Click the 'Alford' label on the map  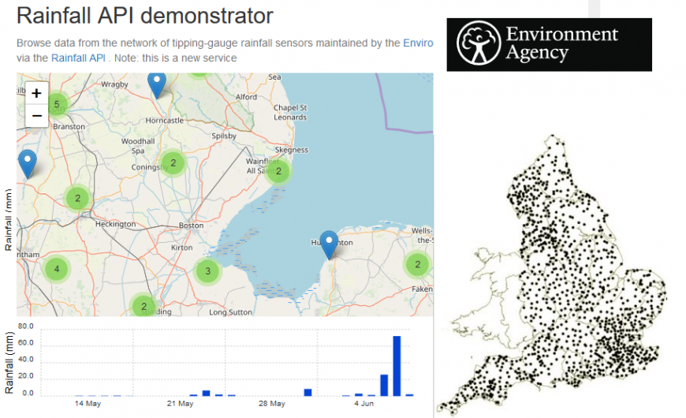(x=246, y=97)
